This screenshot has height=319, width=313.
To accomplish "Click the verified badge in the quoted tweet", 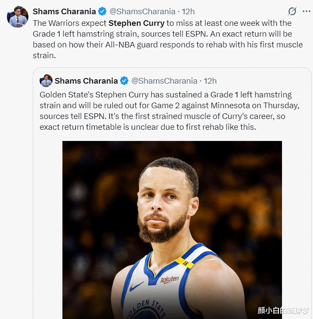I will tap(124, 81).
